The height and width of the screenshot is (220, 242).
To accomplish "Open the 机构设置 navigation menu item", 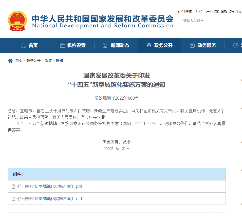I will [x=77, y=45].
